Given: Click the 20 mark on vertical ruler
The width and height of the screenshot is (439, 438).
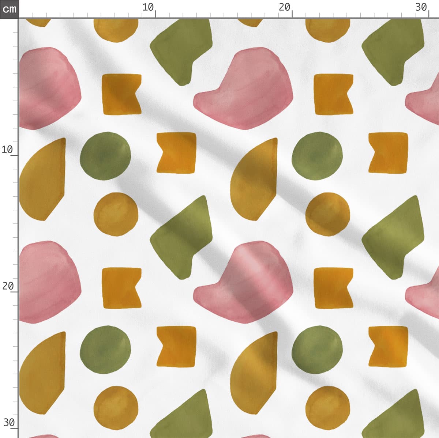Looking at the screenshot, I should point(7,286).
